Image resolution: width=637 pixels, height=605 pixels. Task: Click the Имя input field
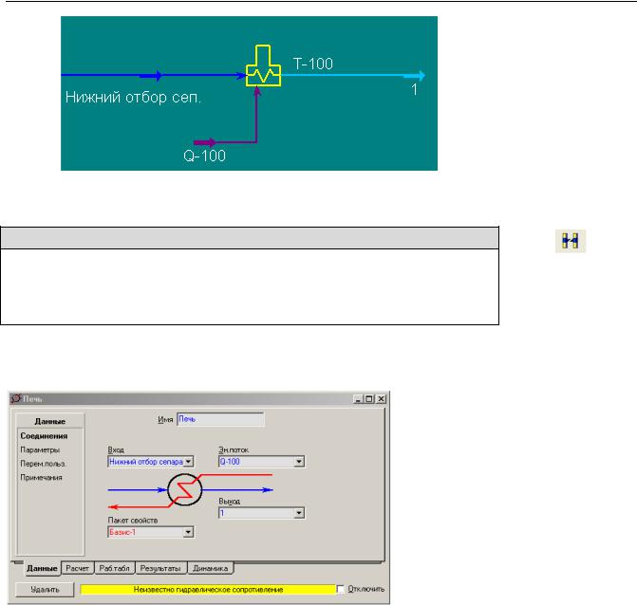point(220,419)
